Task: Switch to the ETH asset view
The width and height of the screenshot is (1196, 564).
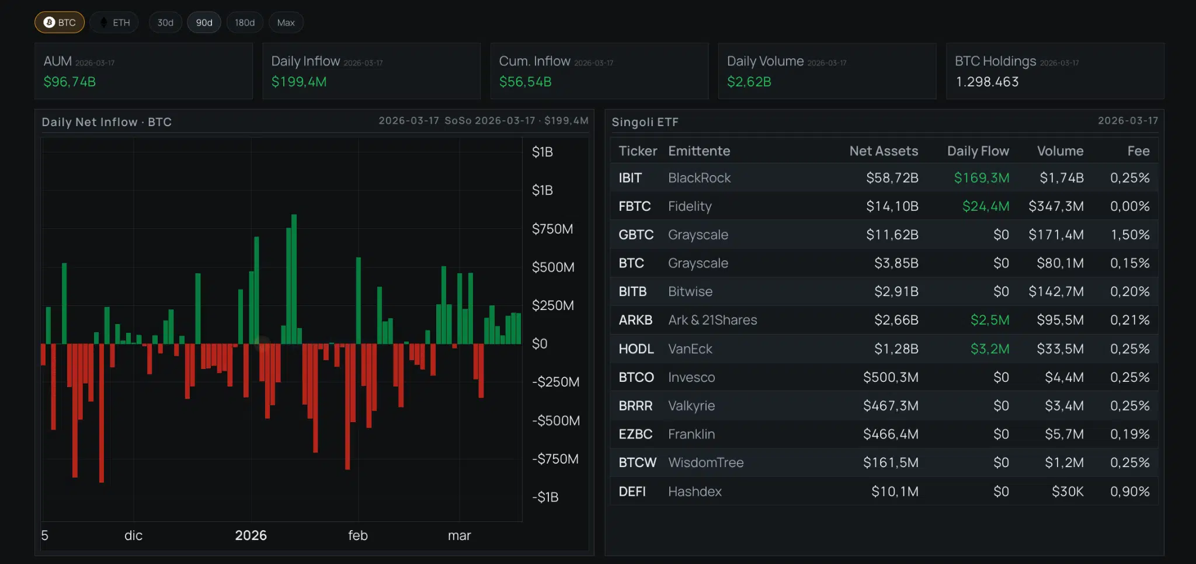Action: point(114,22)
